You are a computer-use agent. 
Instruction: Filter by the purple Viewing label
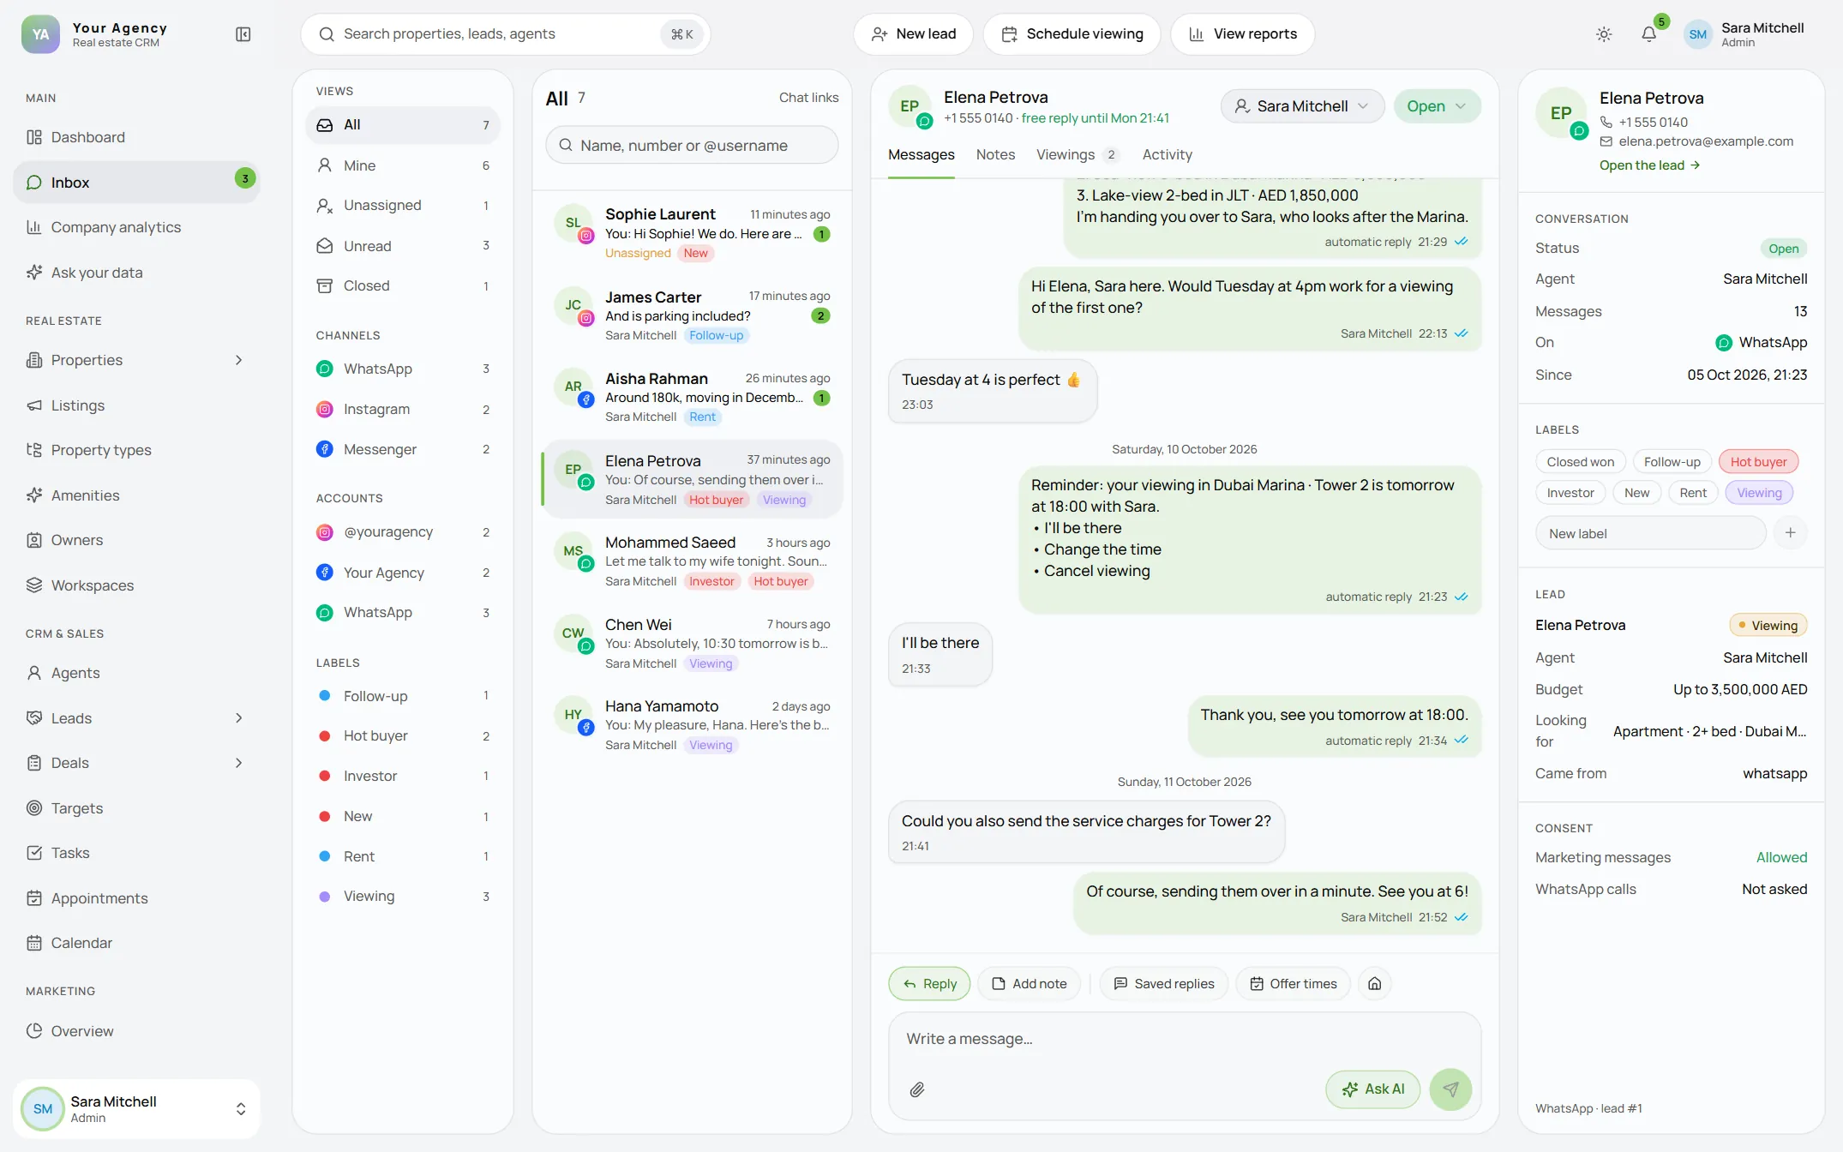tap(402, 897)
